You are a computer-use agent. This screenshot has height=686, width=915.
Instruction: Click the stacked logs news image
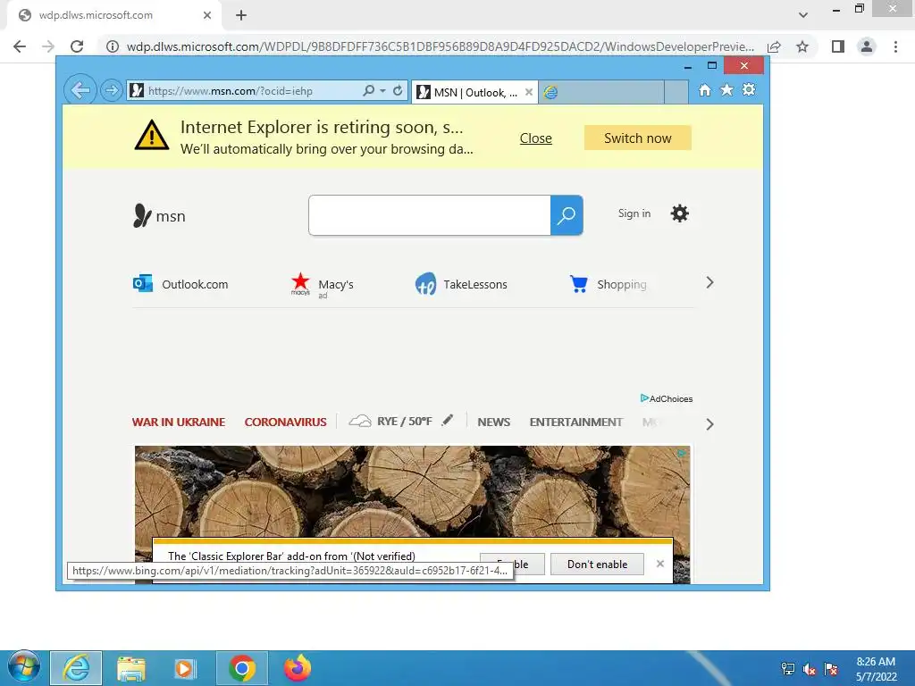[x=412, y=491]
